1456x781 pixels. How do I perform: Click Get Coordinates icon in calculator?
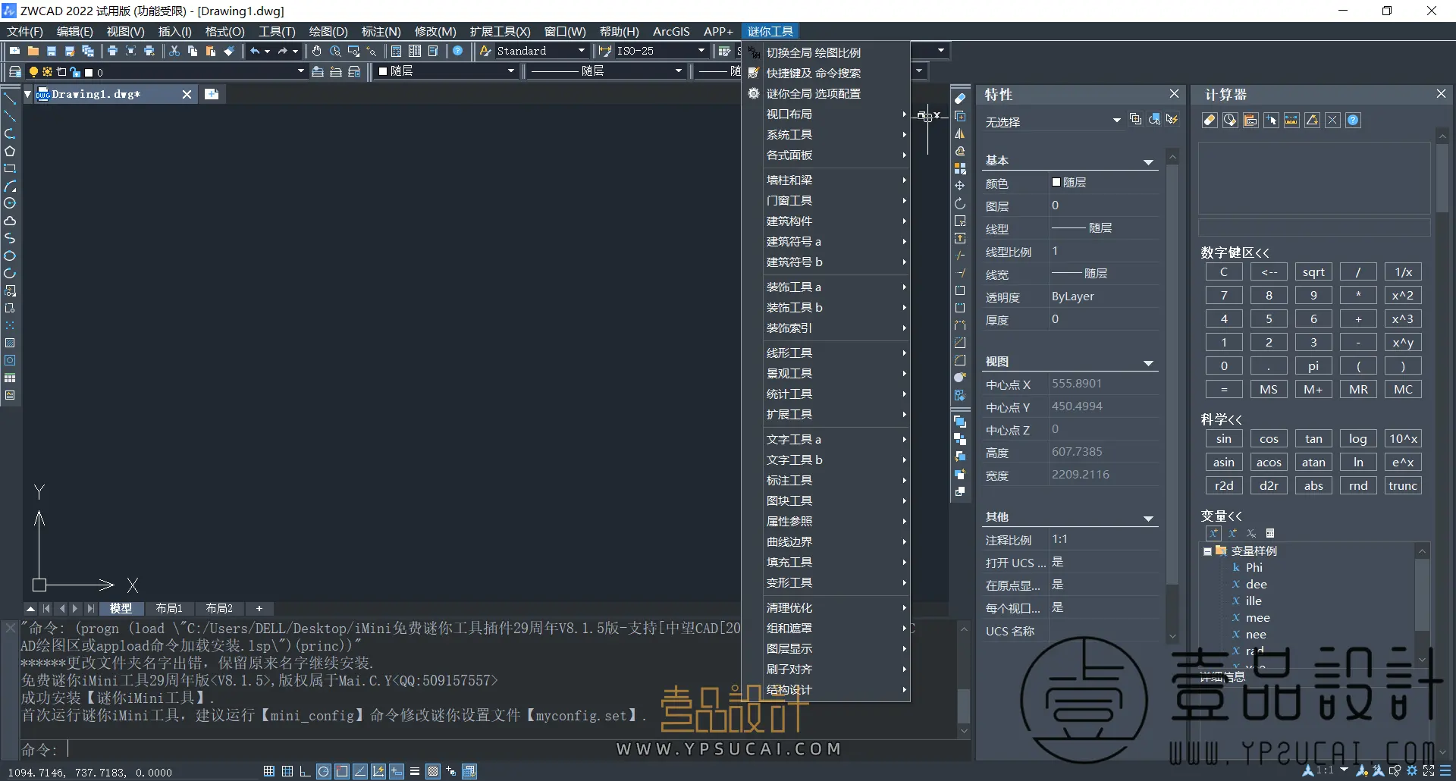tap(1272, 121)
